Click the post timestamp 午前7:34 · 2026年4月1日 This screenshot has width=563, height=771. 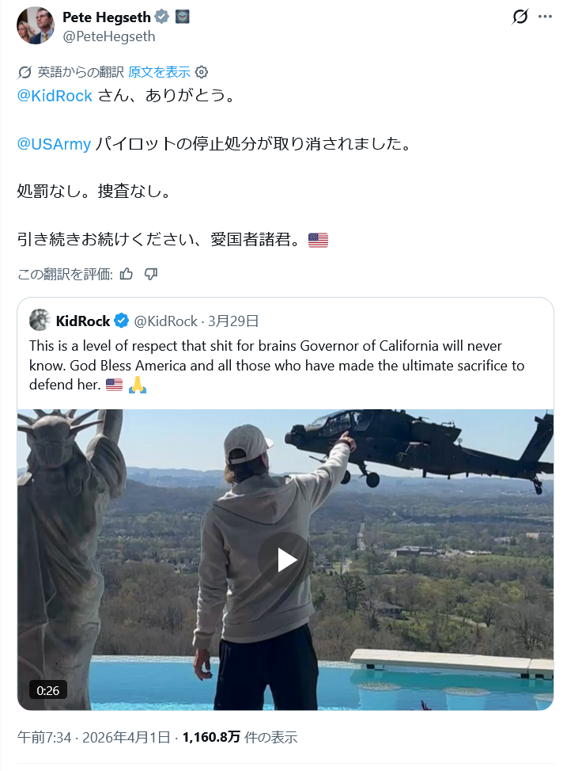point(93,737)
